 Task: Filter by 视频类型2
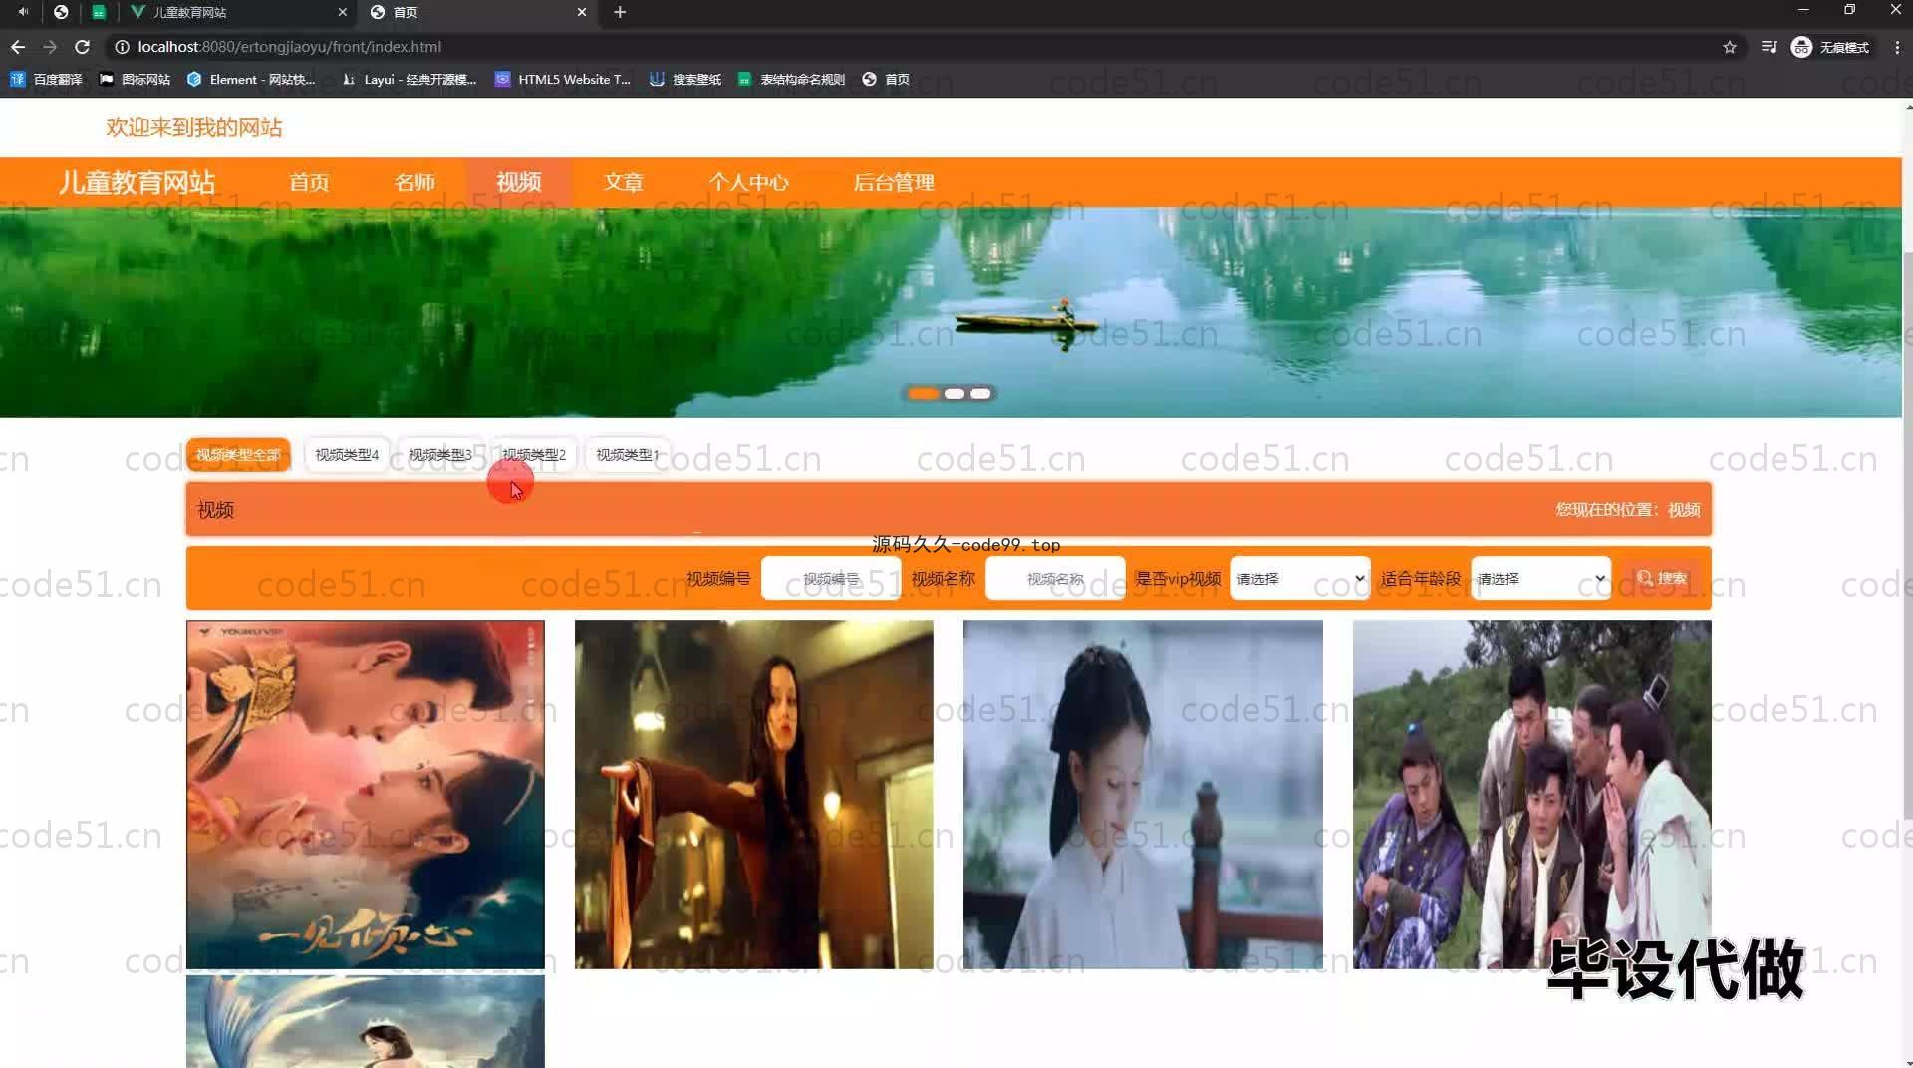tap(534, 455)
